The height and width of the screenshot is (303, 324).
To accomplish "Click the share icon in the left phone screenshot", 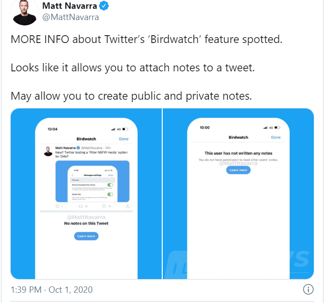I will pos(128,207).
